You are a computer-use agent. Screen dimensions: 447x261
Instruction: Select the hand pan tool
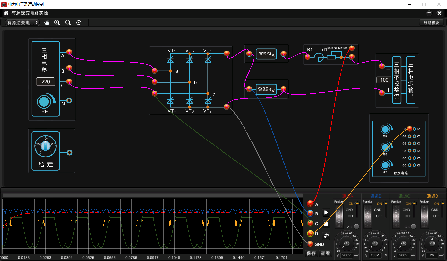click(47, 22)
